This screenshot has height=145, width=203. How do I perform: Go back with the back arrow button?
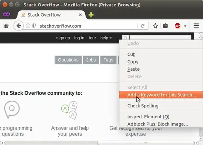(x=19, y=26)
